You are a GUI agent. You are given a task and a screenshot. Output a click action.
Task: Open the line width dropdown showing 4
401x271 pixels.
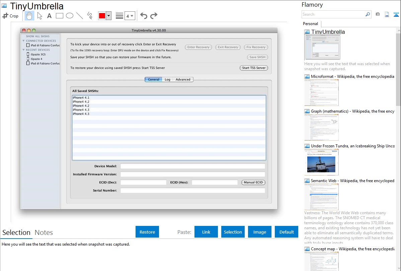(130, 16)
